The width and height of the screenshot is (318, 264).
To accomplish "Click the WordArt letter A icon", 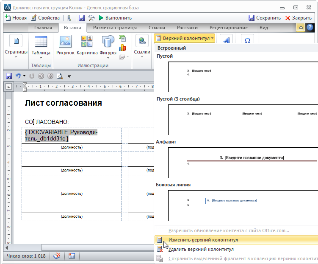I will (226, 39).
